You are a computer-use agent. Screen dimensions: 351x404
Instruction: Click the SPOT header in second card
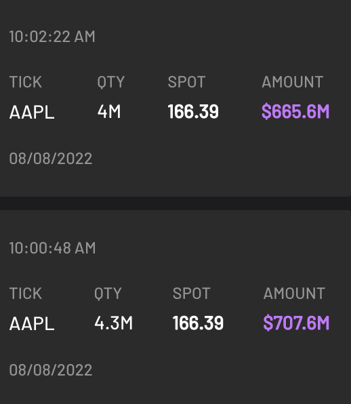(x=192, y=294)
